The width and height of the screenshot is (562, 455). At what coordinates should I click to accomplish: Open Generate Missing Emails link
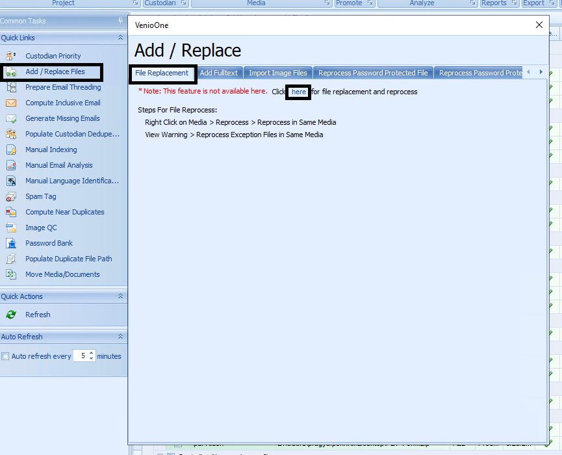pos(62,118)
